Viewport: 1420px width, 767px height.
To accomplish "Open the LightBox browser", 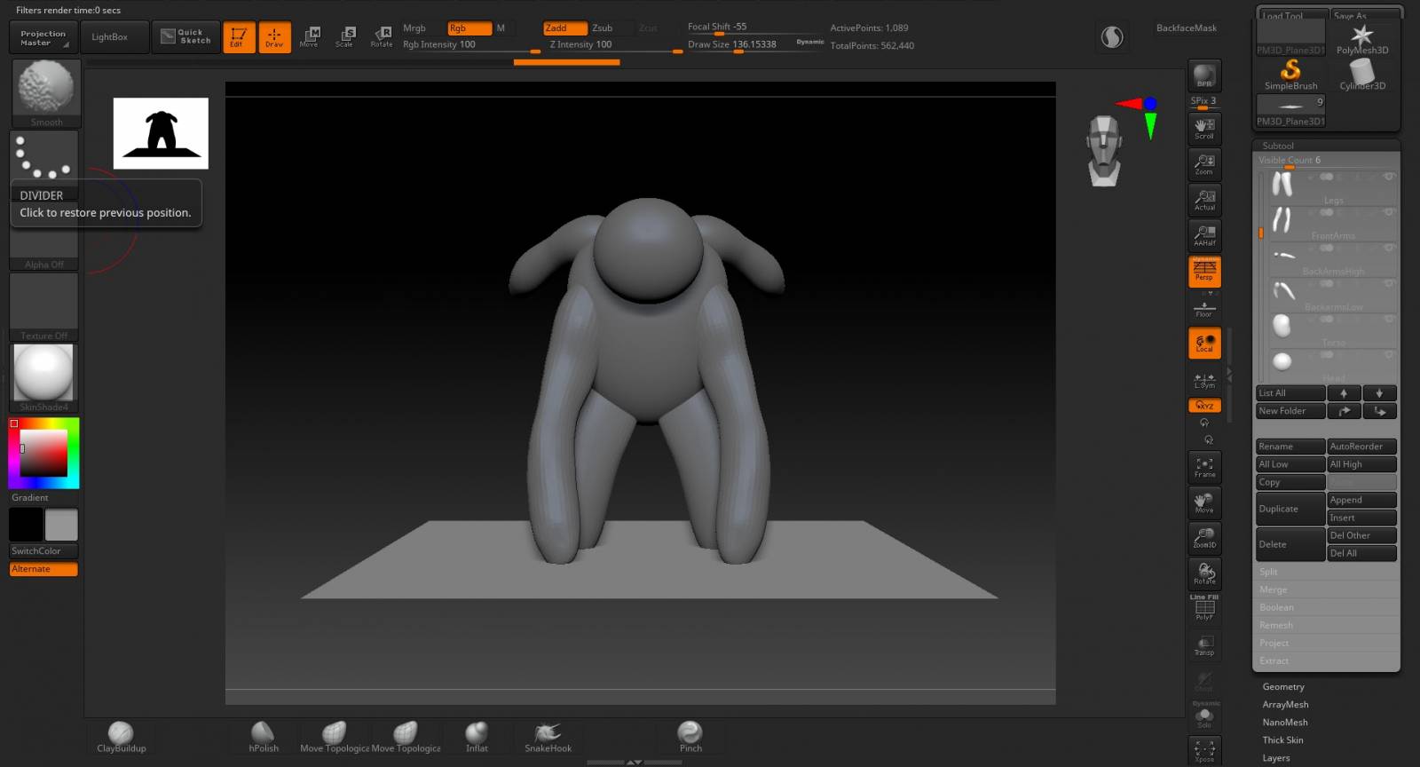I will 110,37.
